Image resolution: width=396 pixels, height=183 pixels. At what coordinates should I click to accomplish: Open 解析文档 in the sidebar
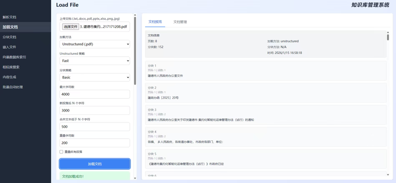[x=9, y=17]
